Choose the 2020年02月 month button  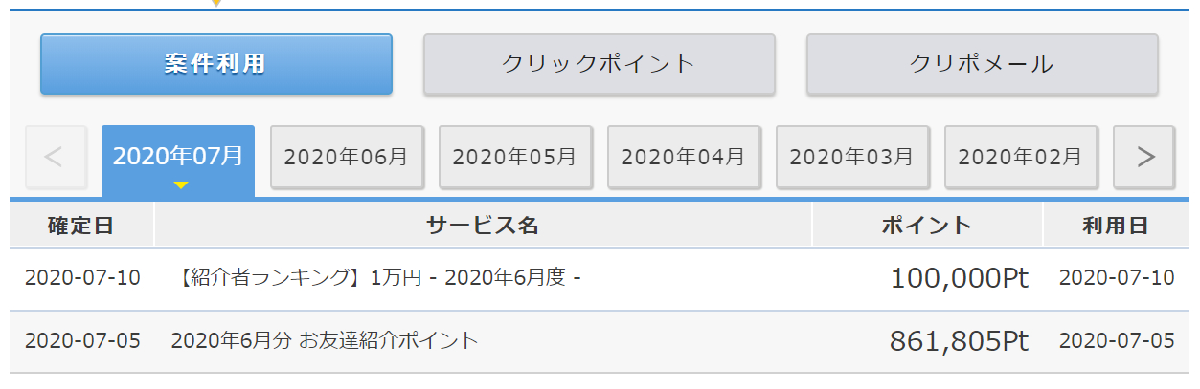[x=1021, y=157]
